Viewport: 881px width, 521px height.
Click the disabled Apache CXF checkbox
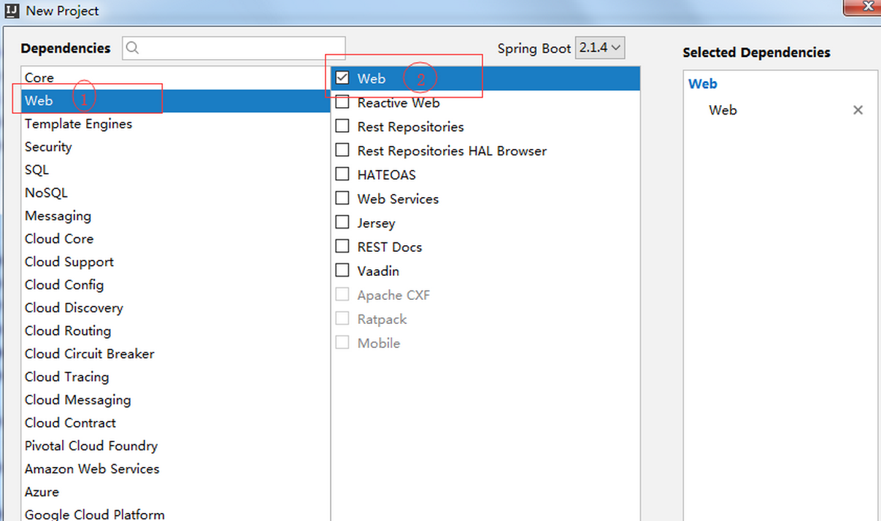point(342,295)
